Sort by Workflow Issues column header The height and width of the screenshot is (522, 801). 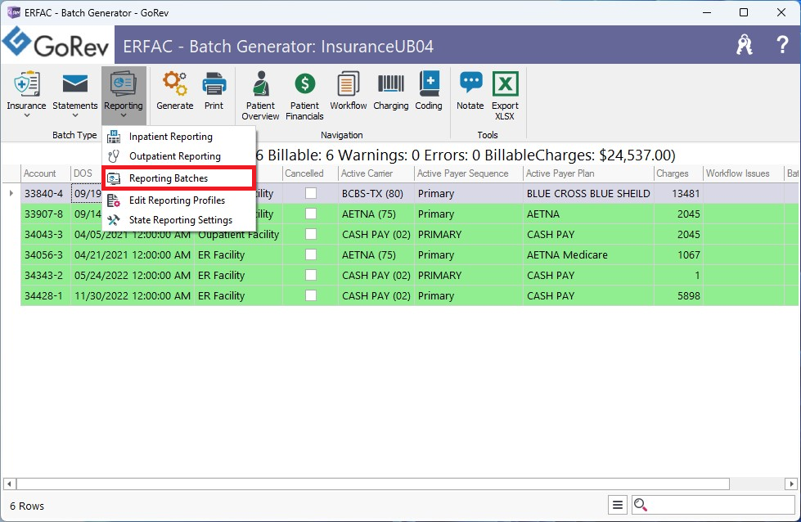[x=744, y=173]
